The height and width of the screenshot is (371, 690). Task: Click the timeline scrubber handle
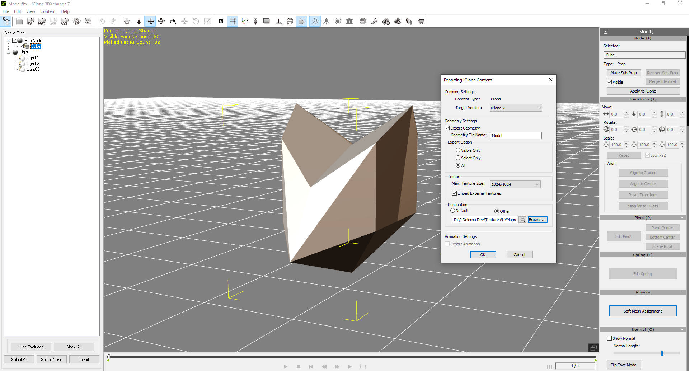109,357
